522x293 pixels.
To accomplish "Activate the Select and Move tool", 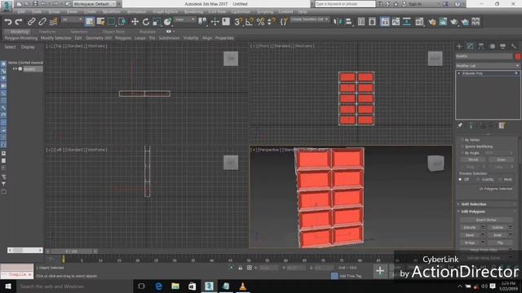I will tap(135, 22).
